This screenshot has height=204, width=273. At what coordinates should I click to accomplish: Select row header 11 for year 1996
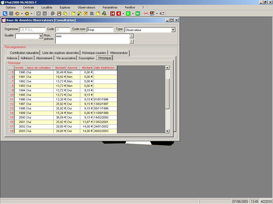click(11, 99)
